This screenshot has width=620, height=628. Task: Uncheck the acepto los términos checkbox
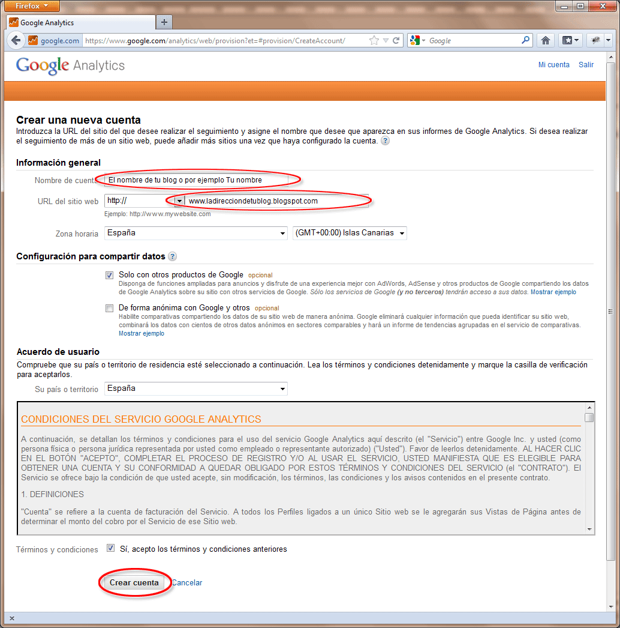click(x=110, y=548)
